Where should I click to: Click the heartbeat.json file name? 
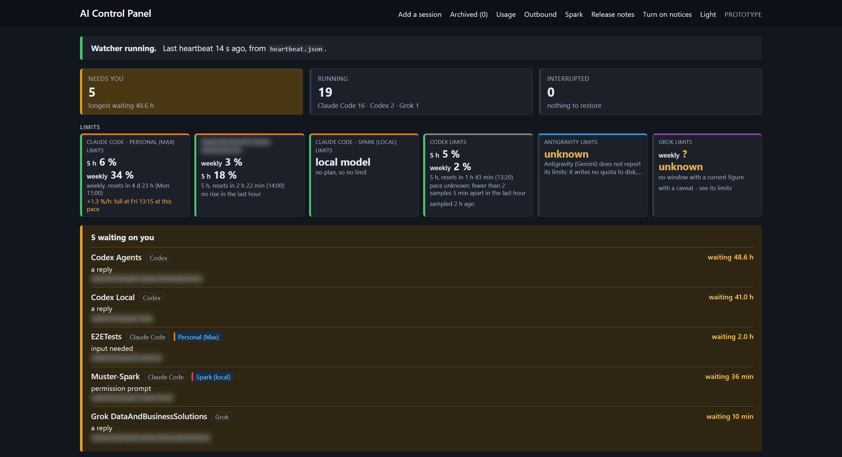click(296, 49)
